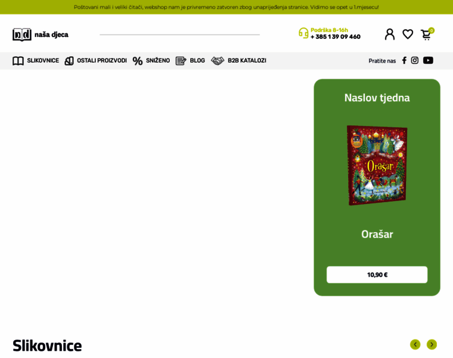This screenshot has height=358, width=453.
Task: Open the Instagram profile icon
Action: point(415,60)
